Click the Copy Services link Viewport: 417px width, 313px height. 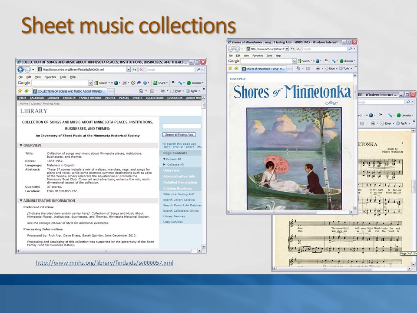point(173,222)
